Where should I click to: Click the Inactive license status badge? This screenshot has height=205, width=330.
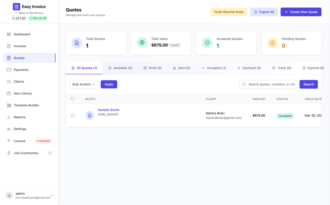pyautogui.click(x=43, y=141)
